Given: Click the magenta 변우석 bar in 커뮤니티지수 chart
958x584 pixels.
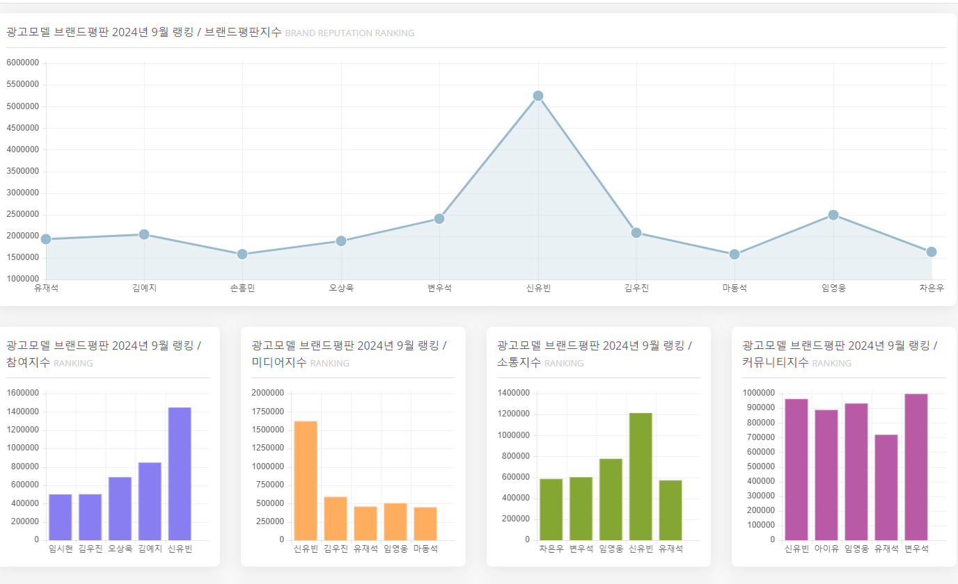Looking at the screenshot, I should point(916,467).
